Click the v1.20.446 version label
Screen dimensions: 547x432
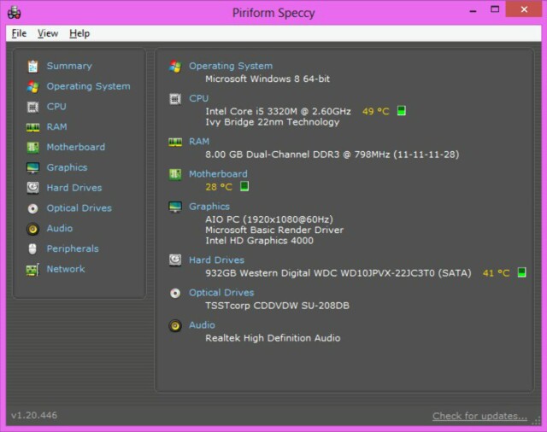[x=34, y=415]
